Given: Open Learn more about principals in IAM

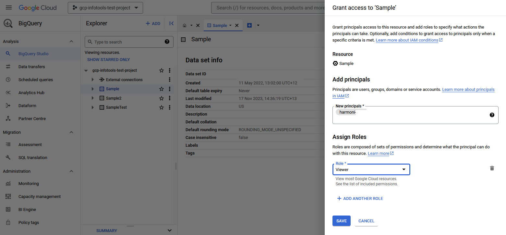Looking at the screenshot, I should 414,93.
